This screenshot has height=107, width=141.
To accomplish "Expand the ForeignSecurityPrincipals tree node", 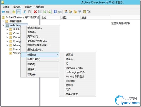I will click(x=7, y=41).
